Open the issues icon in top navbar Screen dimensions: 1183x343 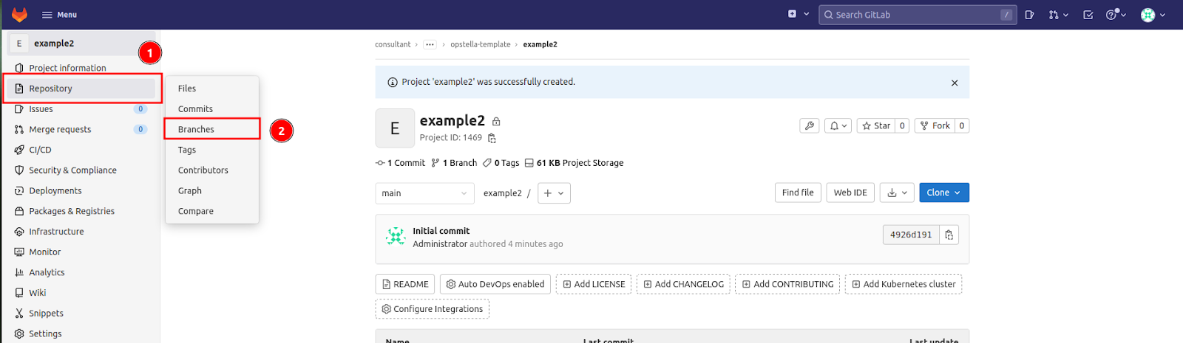[1029, 15]
